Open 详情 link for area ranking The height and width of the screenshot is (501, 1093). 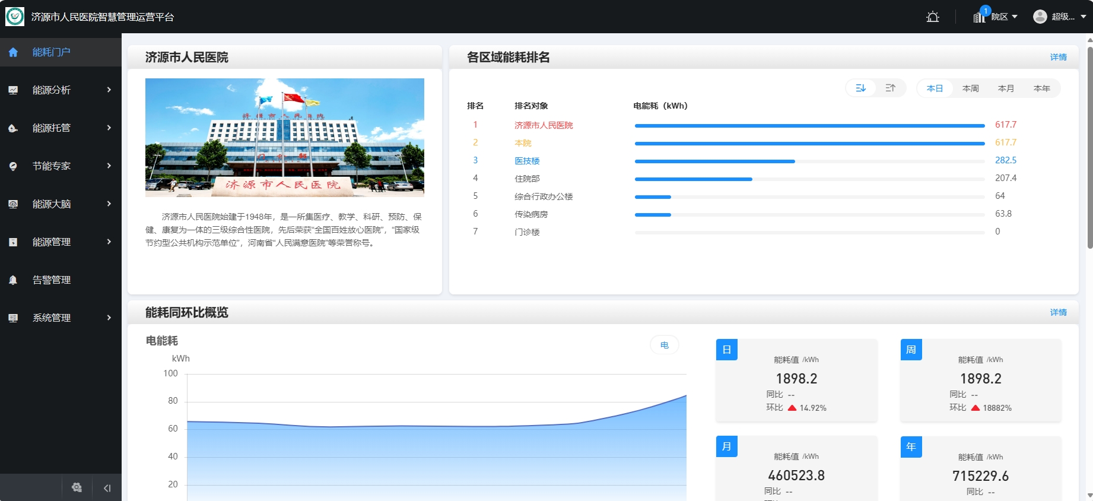tap(1058, 57)
